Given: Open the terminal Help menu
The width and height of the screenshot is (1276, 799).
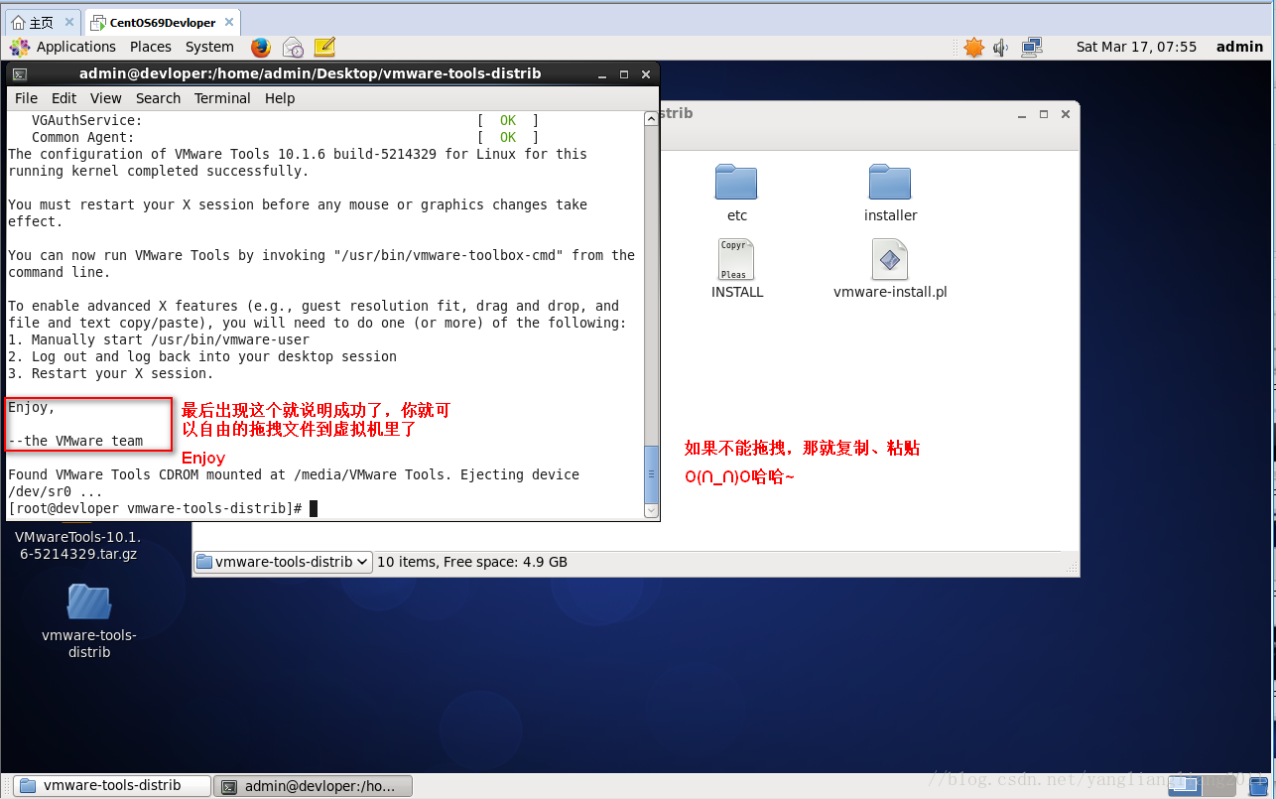Looking at the screenshot, I should click(x=280, y=98).
